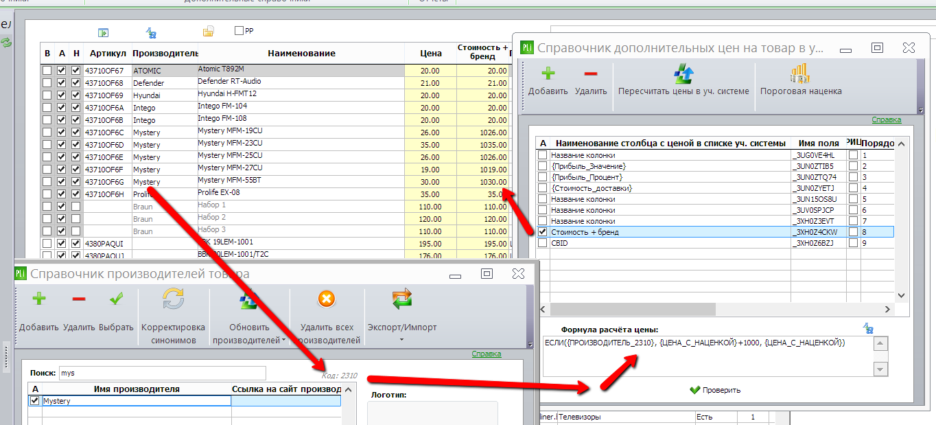
Task: Click formula box up scroll arrow
Action: point(880,343)
